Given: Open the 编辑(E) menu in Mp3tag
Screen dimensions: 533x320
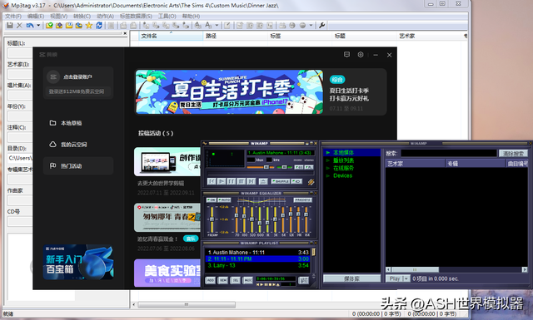Looking at the screenshot, I should 36,16.
